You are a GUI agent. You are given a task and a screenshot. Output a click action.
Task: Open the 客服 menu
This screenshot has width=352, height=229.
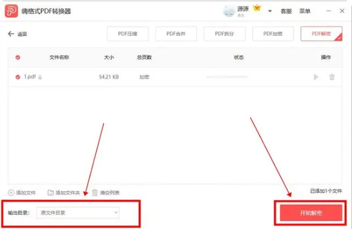coord(286,11)
